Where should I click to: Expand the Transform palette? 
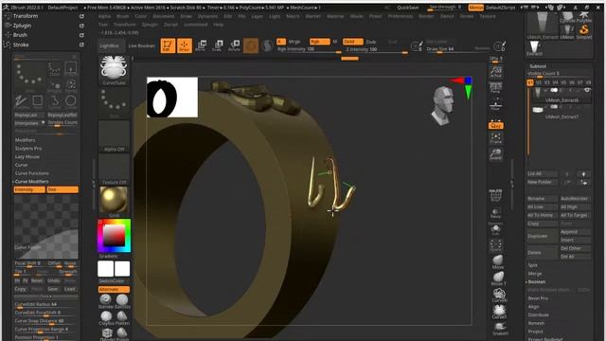point(26,16)
